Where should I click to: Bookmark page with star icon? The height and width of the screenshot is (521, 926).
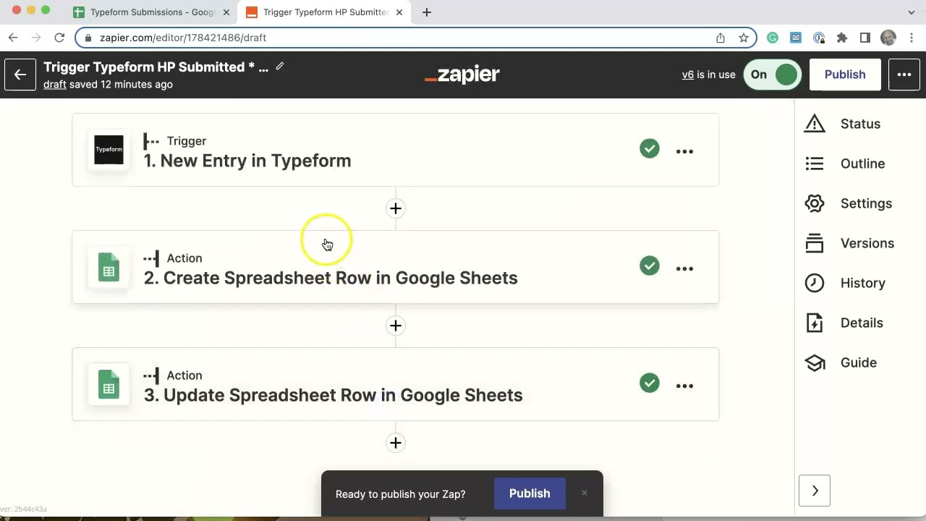point(743,38)
